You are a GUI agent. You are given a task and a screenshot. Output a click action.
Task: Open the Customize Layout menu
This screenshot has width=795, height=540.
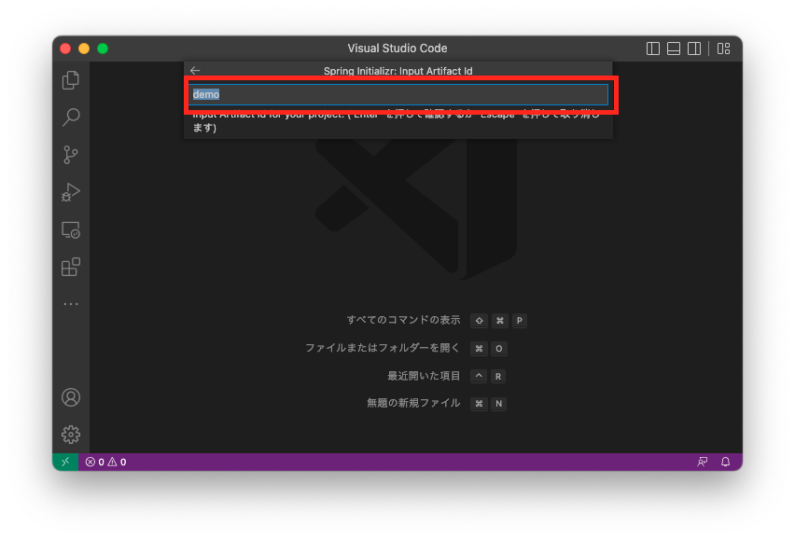click(x=724, y=48)
